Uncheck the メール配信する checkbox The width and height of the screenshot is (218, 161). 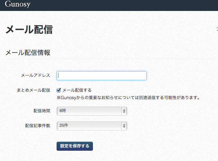[59, 90]
